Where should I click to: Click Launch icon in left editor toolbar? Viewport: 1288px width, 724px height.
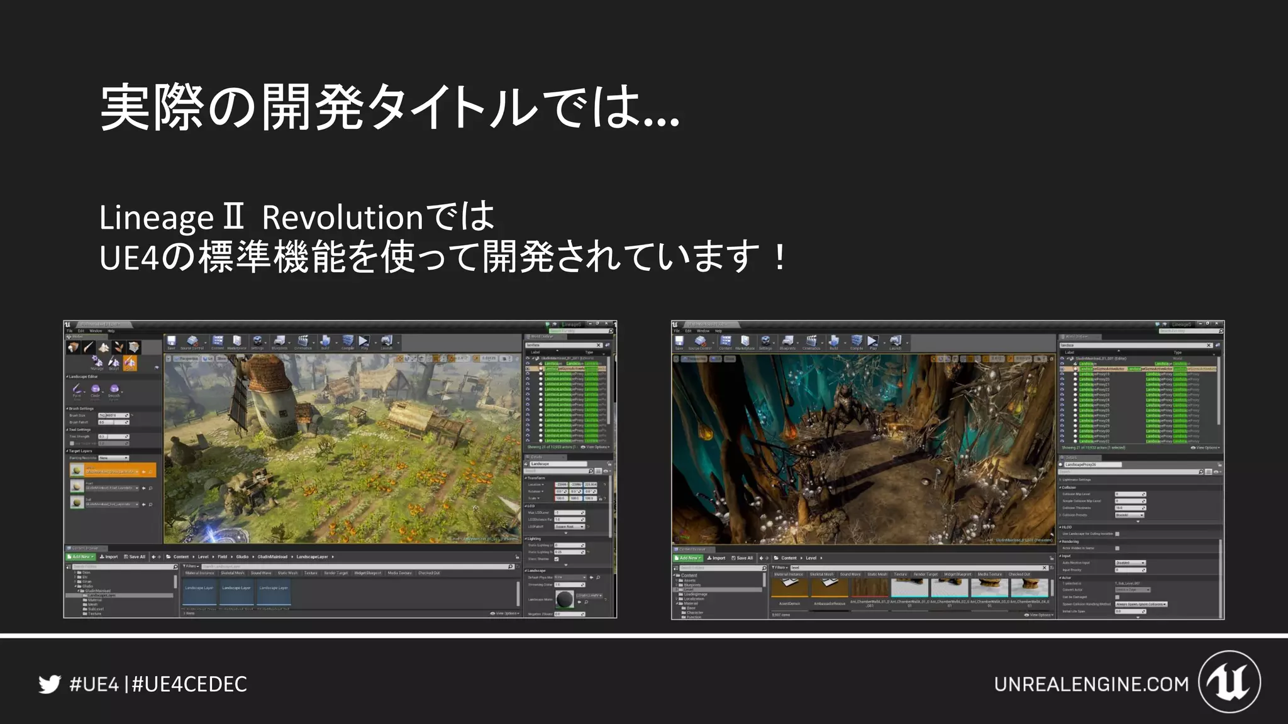point(387,343)
